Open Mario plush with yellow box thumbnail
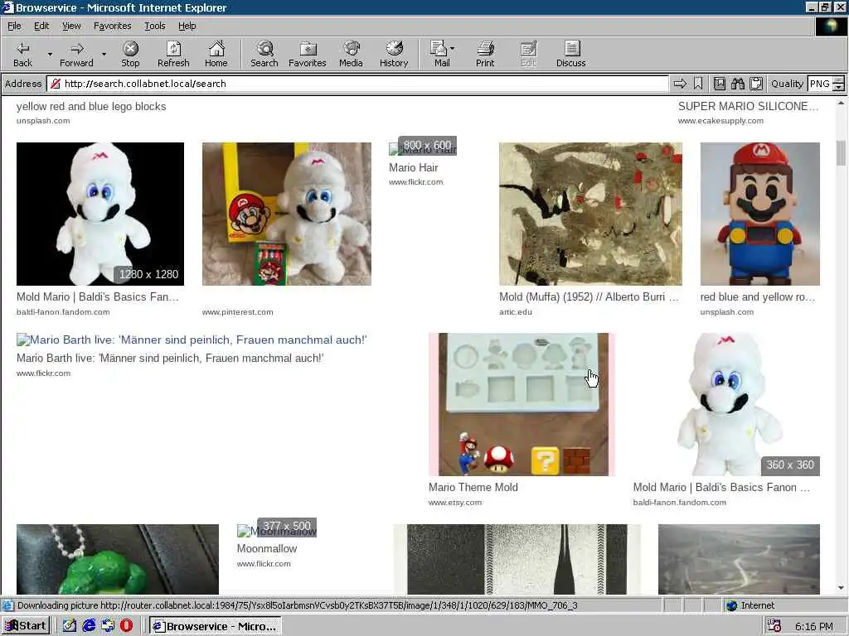The width and height of the screenshot is (849, 636). pyautogui.click(x=286, y=214)
